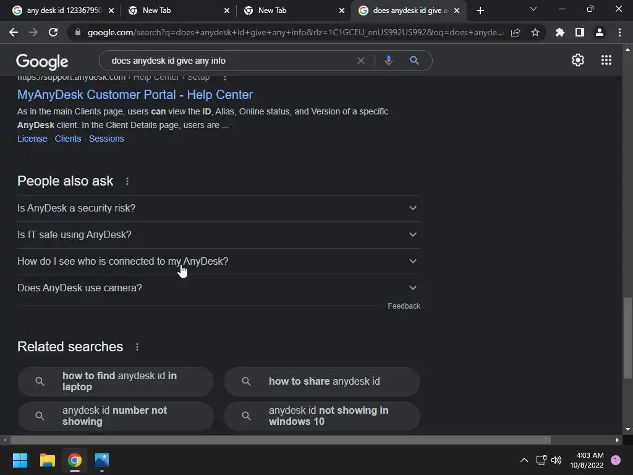Submit search with the magnifier icon
Screen dimensions: 633x475
[x=414, y=61]
